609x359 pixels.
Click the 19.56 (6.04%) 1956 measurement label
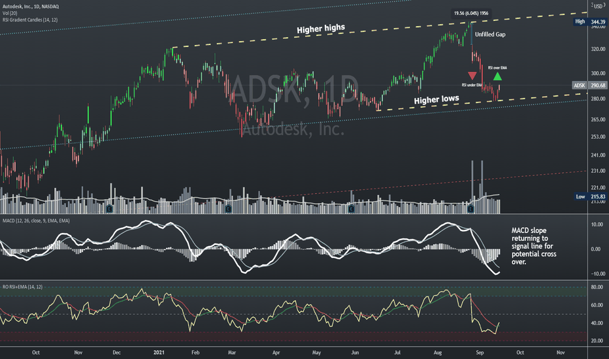(x=471, y=13)
